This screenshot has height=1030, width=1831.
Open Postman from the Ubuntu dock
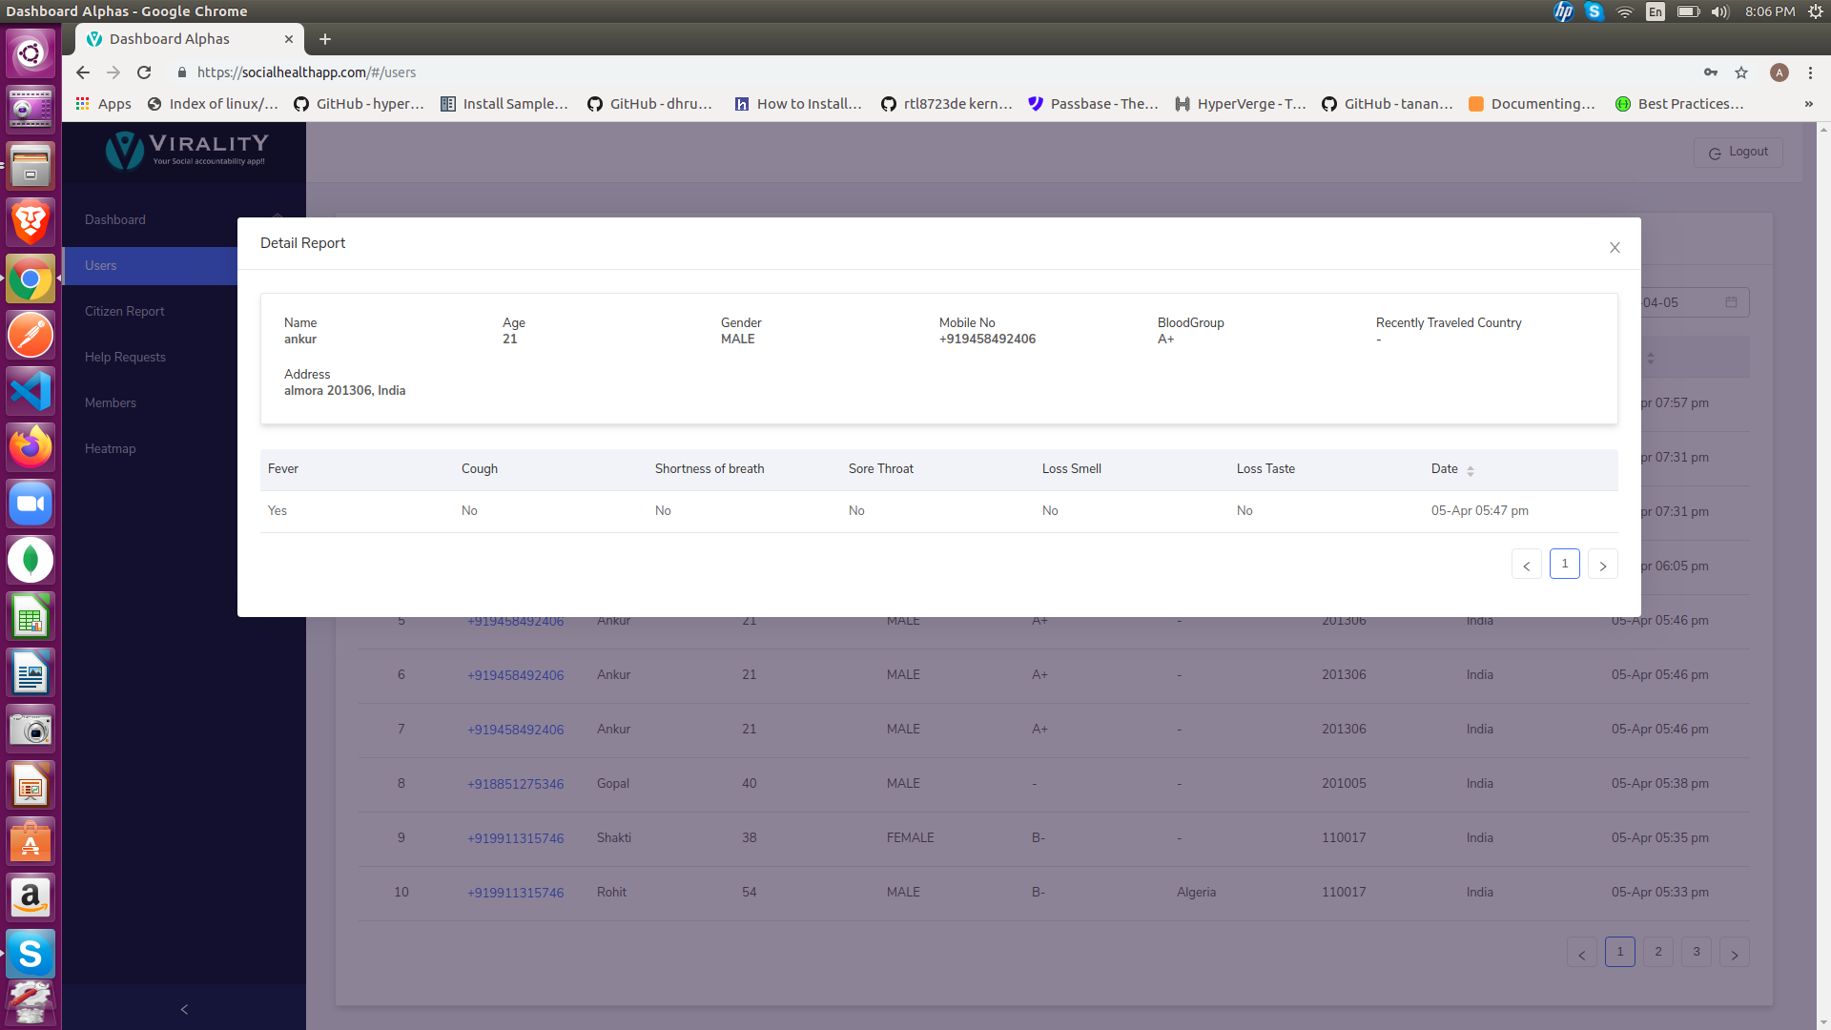[x=31, y=335]
